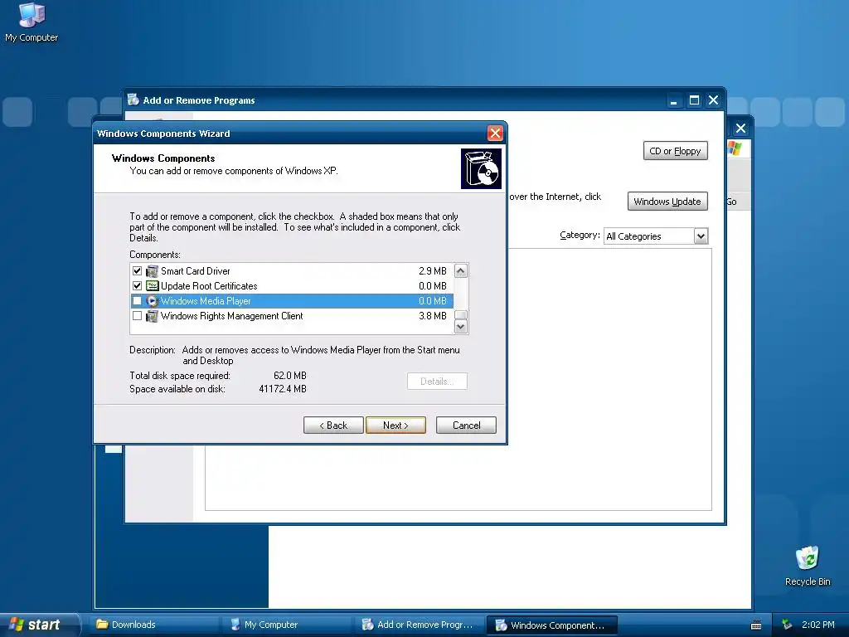Minimize the Add or Remove Programs window

674,100
